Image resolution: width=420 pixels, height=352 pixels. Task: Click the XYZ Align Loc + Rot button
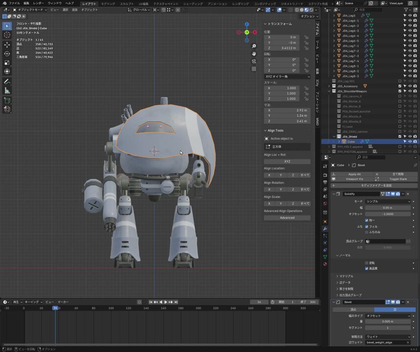click(287, 161)
